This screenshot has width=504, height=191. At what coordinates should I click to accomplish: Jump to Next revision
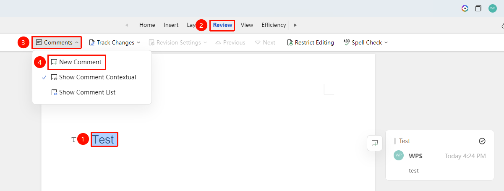point(265,42)
